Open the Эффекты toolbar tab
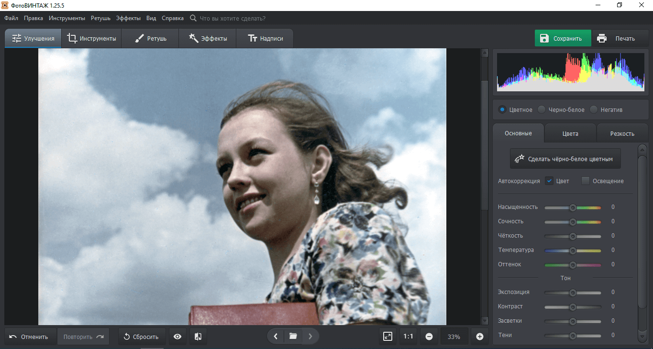 (208, 38)
